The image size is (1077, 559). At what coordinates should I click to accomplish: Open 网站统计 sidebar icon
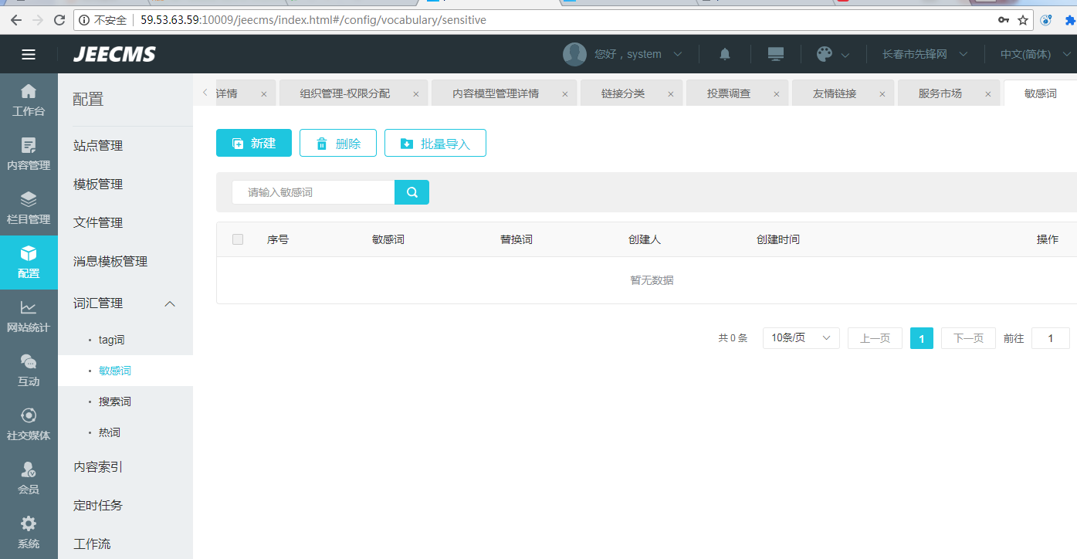[29, 316]
